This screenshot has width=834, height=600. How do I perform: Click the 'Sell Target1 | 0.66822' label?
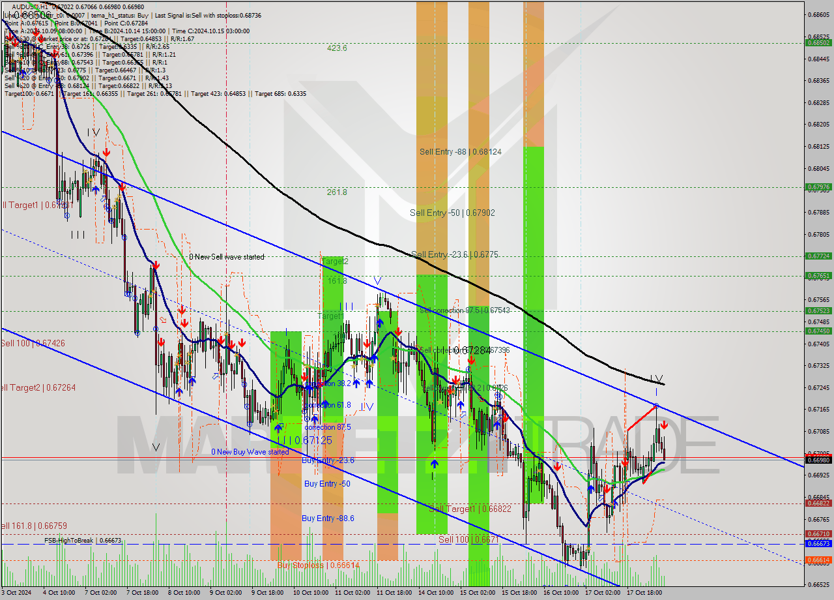tap(470, 509)
